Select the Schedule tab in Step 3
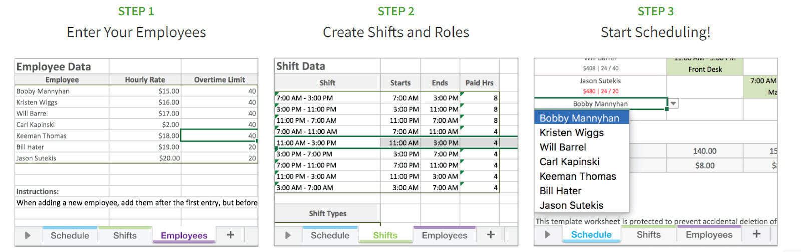Image resolution: width=801 pixels, height=252 pixels. coord(591,234)
